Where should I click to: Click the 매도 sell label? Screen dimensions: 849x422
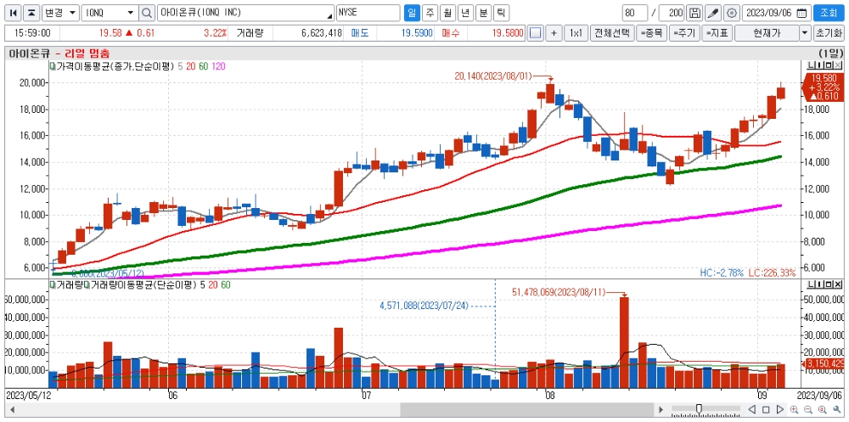[x=360, y=33]
